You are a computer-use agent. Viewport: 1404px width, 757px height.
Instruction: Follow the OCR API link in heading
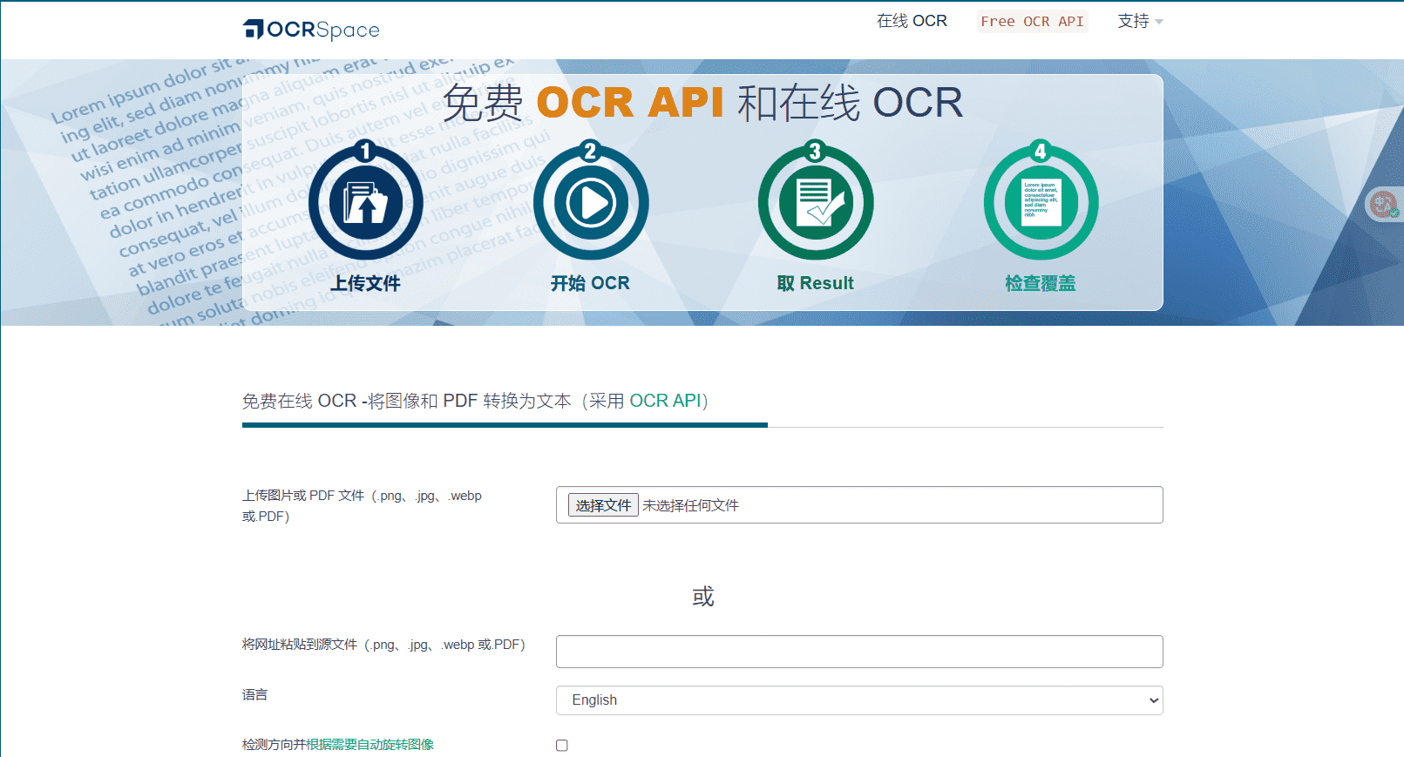tap(666, 401)
